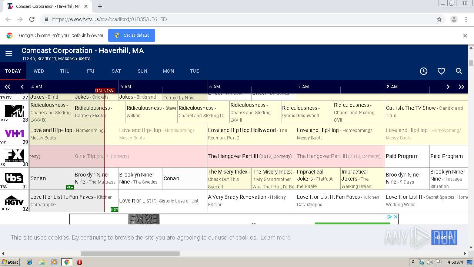
Task: Open Girls Trip program on FX
Action: [118, 156]
